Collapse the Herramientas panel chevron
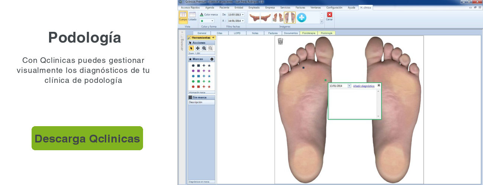 point(213,37)
